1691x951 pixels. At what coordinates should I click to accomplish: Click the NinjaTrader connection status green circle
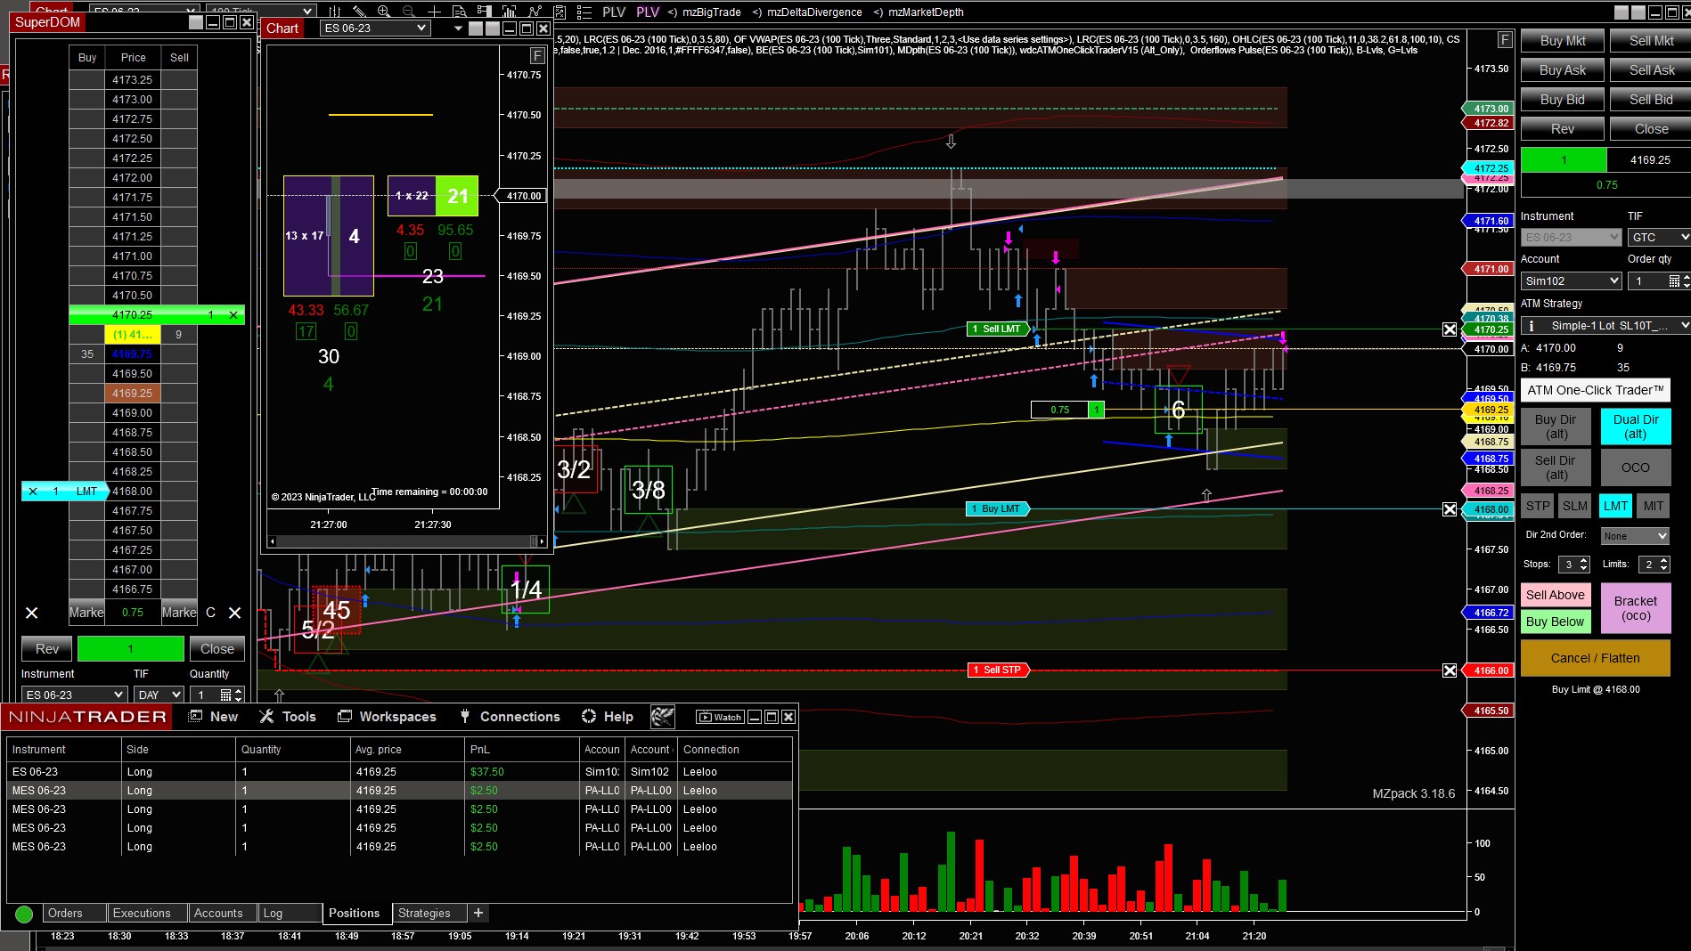click(x=24, y=914)
